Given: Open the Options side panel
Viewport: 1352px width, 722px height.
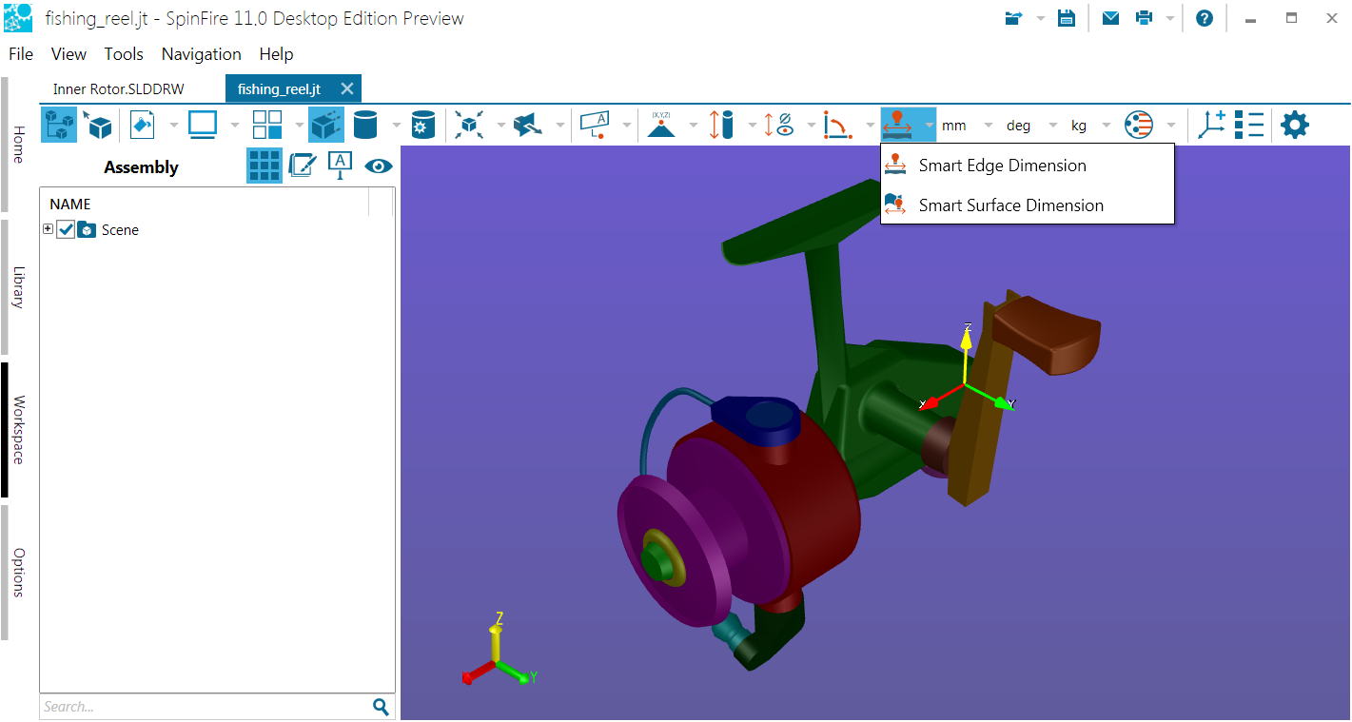Looking at the screenshot, I should click(x=17, y=572).
